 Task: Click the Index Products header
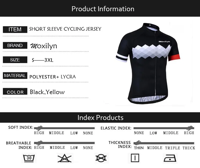tap(100, 117)
